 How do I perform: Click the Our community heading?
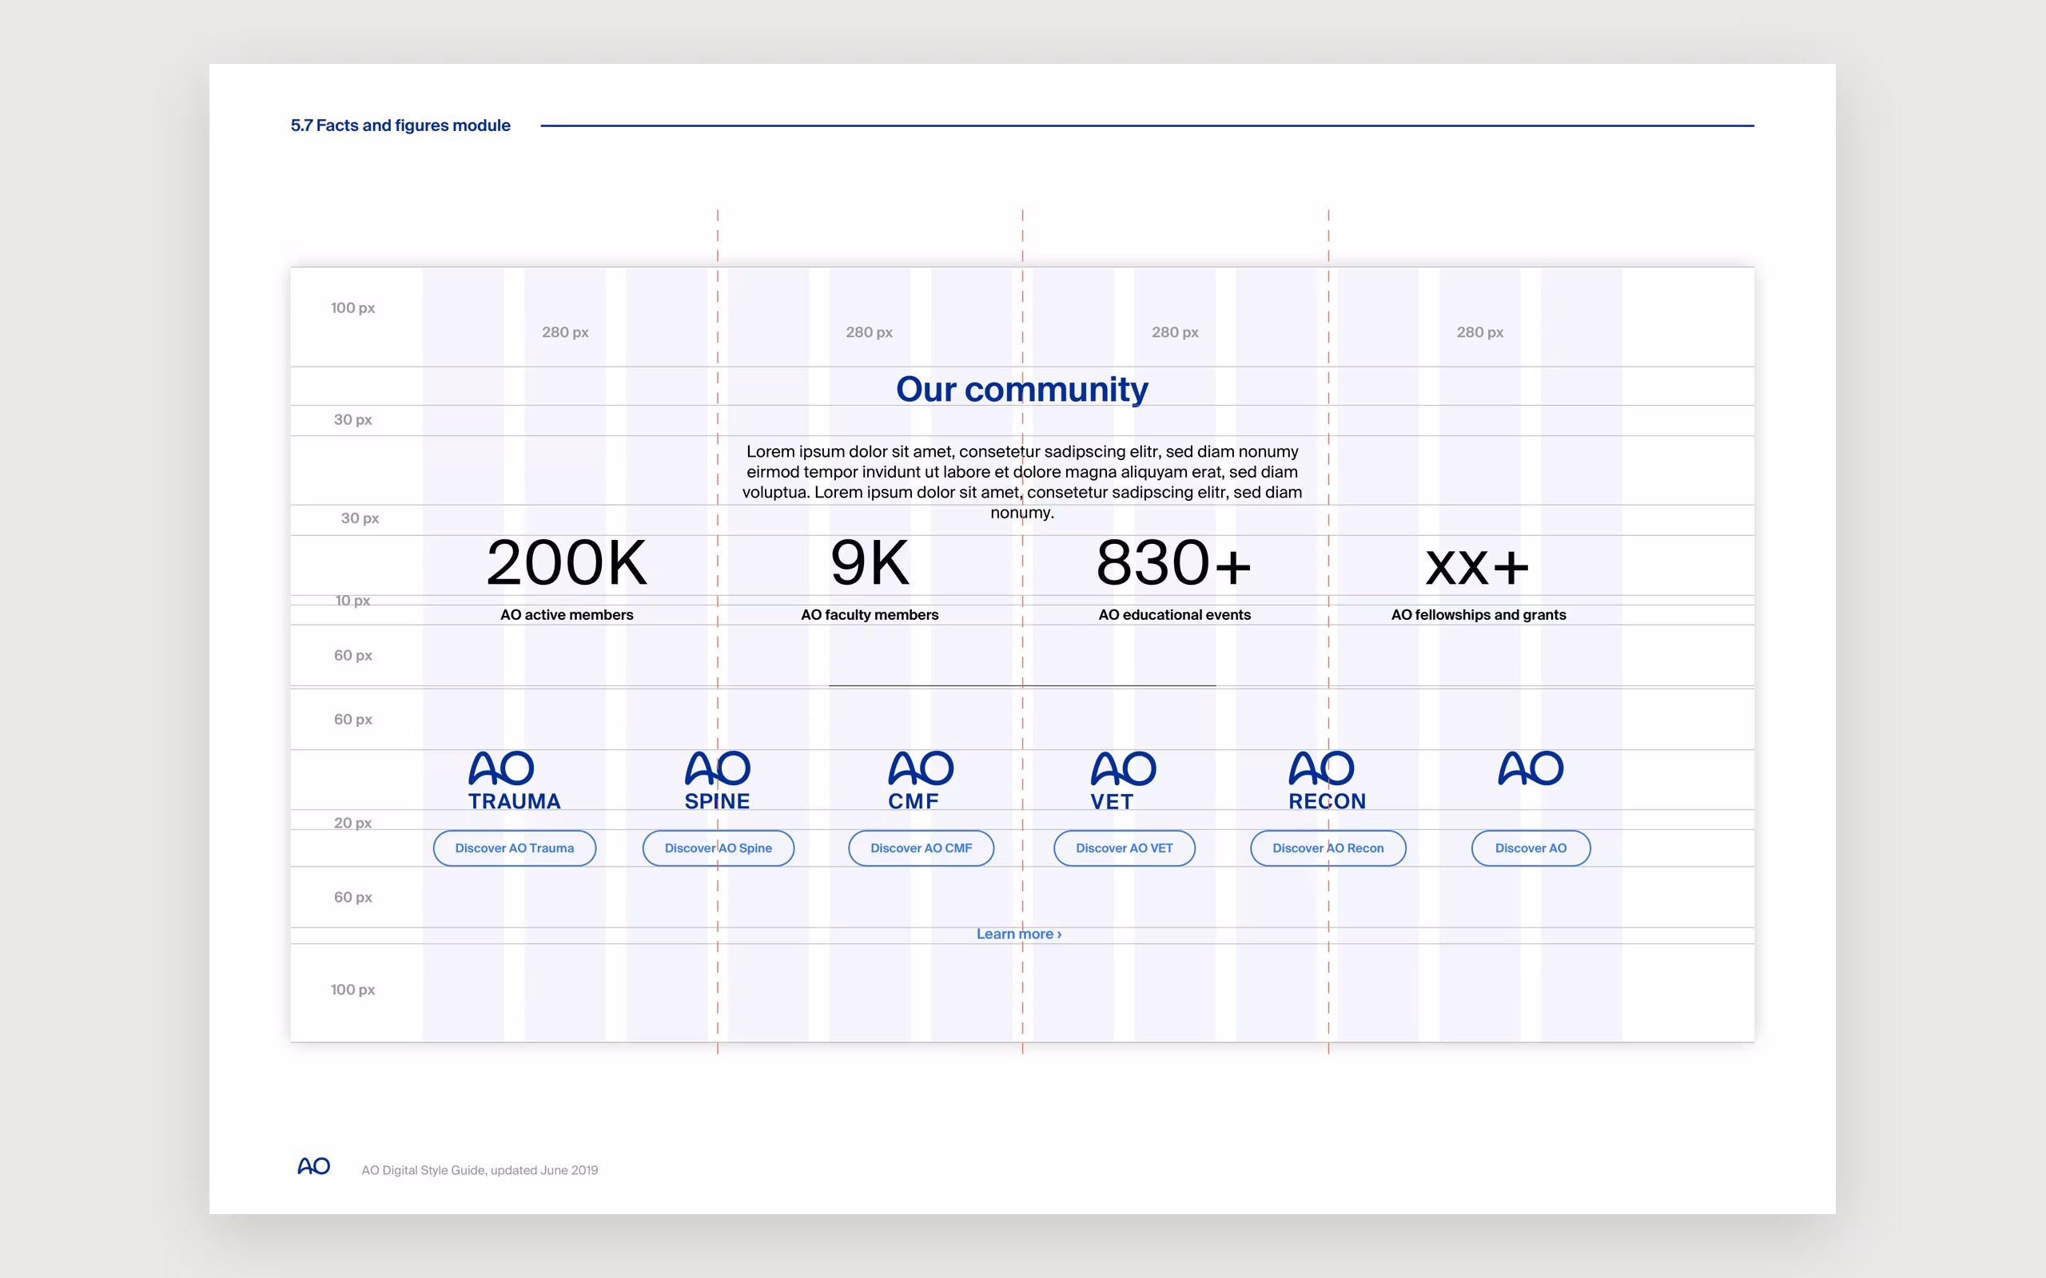(1022, 390)
